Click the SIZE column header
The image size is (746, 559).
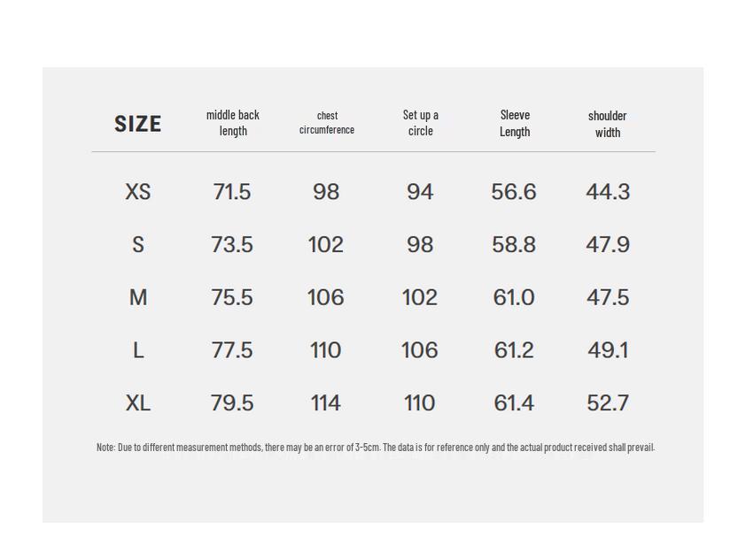pyautogui.click(x=137, y=124)
